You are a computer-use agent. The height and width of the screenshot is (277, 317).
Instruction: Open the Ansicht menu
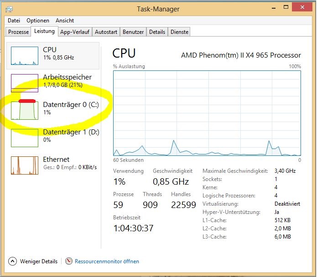coord(65,21)
